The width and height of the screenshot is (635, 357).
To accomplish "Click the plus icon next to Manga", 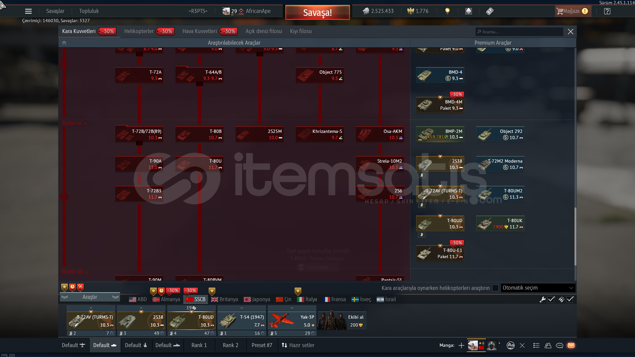I will [461, 345].
